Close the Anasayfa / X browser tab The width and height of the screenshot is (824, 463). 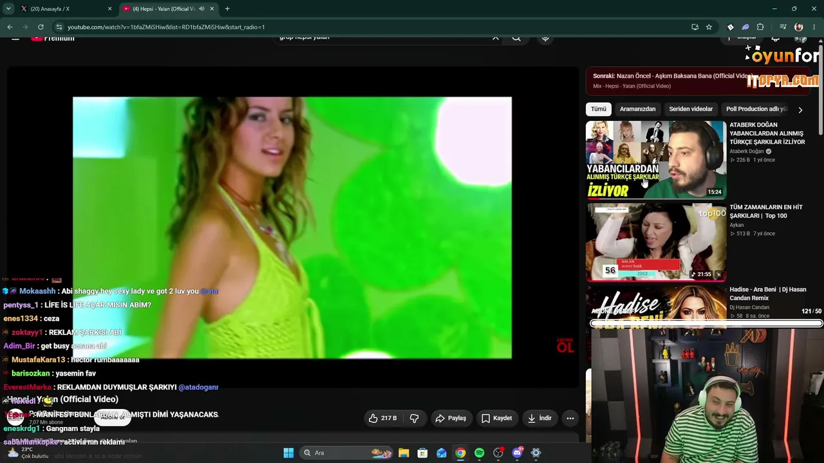(109, 9)
